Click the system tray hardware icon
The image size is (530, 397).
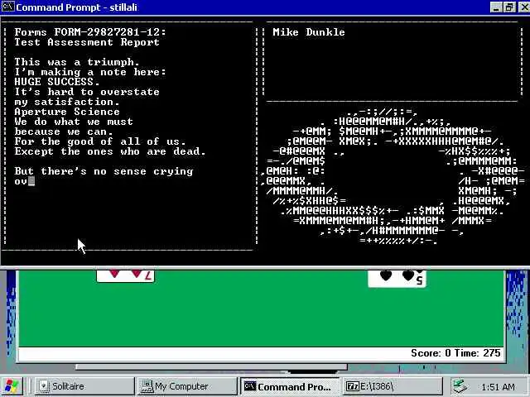460,386
